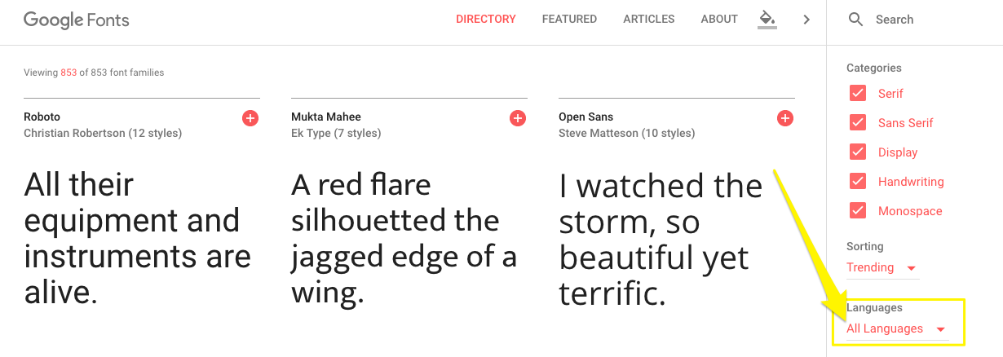This screenshot has width=1003, height=357.
Task: Uncheck the Serif category checkbox
Action: pos(857,93)
